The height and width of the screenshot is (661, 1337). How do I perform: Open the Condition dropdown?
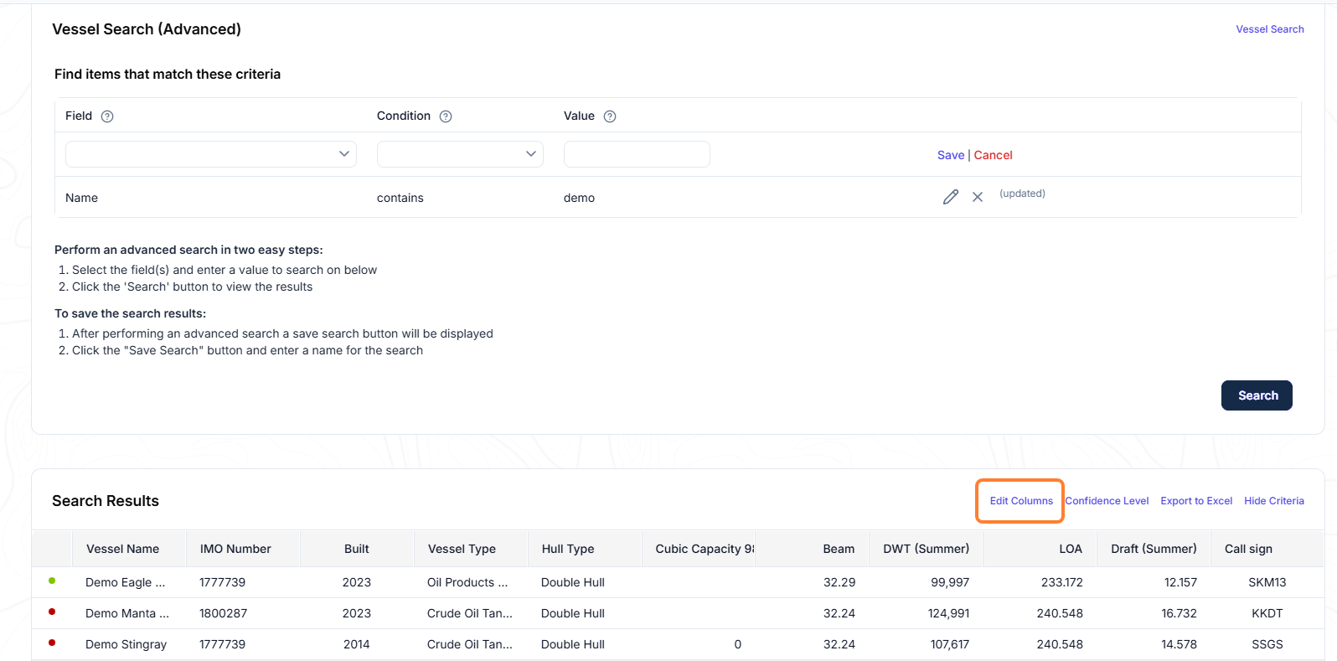[460, 154]
